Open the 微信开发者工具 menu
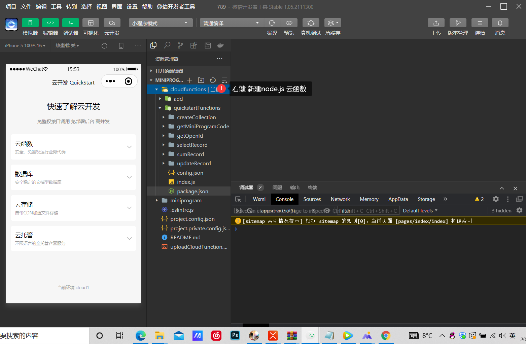Screen dimensions: 526x344 coord(176,7)
